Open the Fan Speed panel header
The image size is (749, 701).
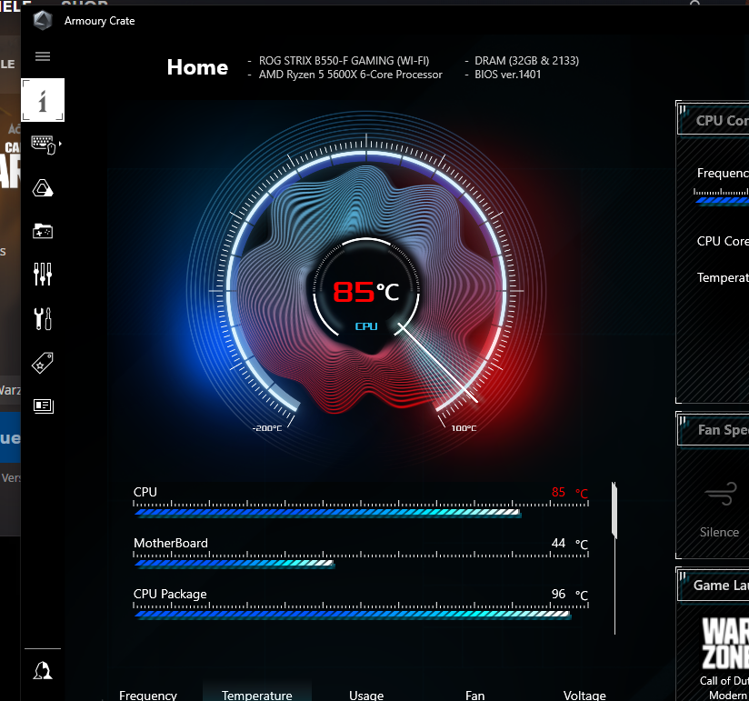[714, 429]
